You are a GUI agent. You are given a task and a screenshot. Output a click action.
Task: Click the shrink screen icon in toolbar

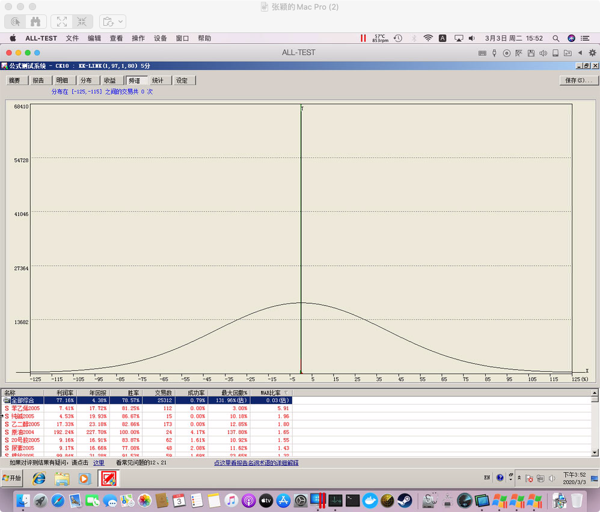[x=82, y=22]
